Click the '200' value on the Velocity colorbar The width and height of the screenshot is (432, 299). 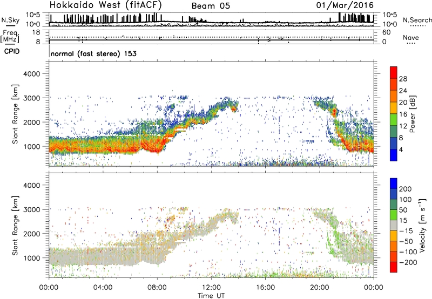tap(406, 189)
